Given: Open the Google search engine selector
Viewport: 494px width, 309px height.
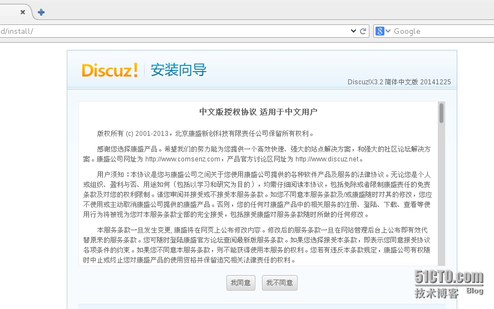Looking at the screenshot, I should 383,31.
